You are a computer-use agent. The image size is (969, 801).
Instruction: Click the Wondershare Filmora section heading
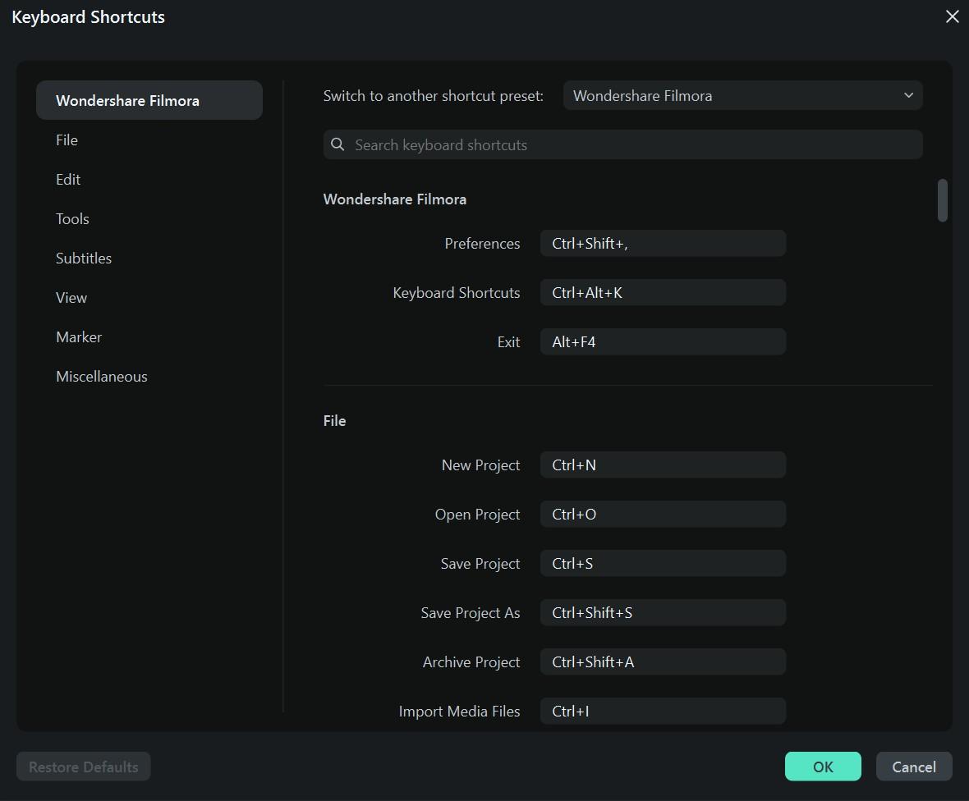[x=394, y=199]
